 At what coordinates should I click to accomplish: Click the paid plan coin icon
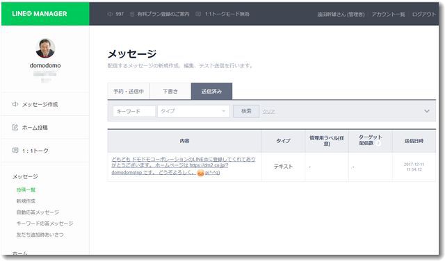click(x=132, y=14)
